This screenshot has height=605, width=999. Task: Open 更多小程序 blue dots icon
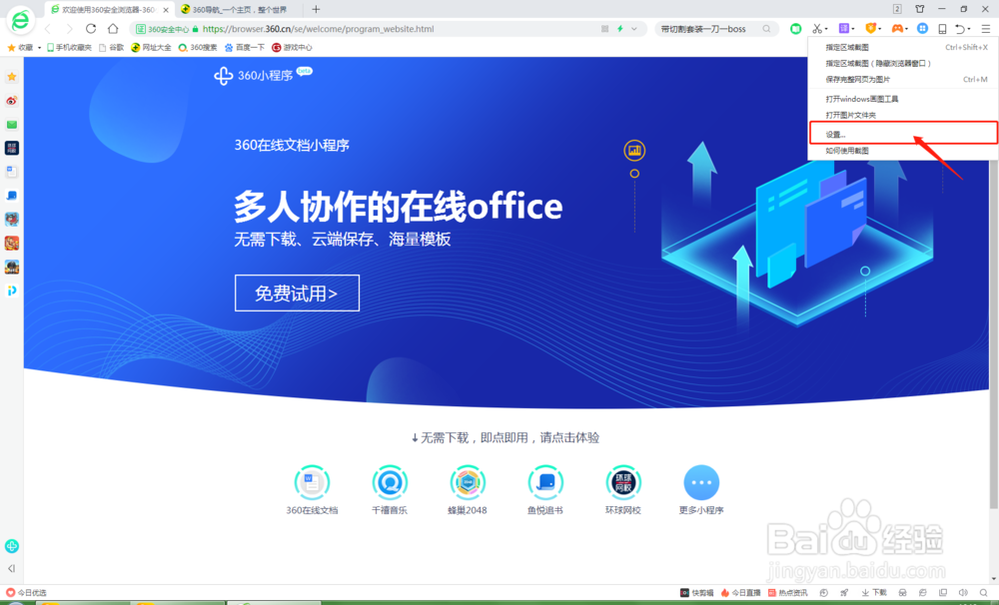click(701, 482)
